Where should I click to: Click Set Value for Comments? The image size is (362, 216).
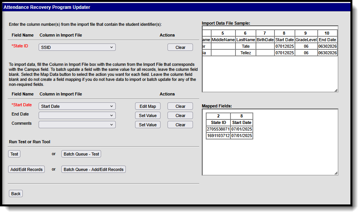[x=148, y=125]
